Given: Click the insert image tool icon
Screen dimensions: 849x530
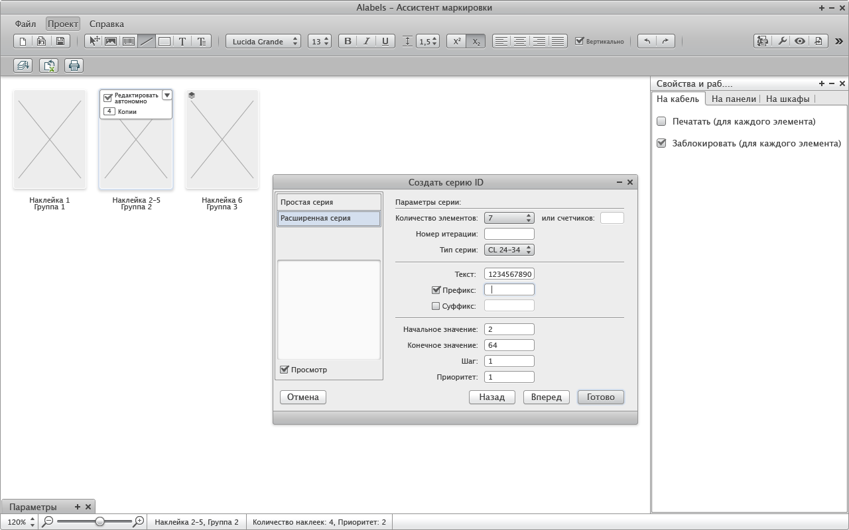Looking at the screenshot, I should pyautogui.click(x=111, y=41).
